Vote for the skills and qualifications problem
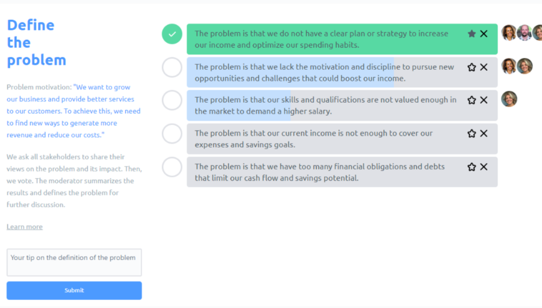The width and height of the screenshot is (542, 308). pyautogui.click(x=172, y=100)
